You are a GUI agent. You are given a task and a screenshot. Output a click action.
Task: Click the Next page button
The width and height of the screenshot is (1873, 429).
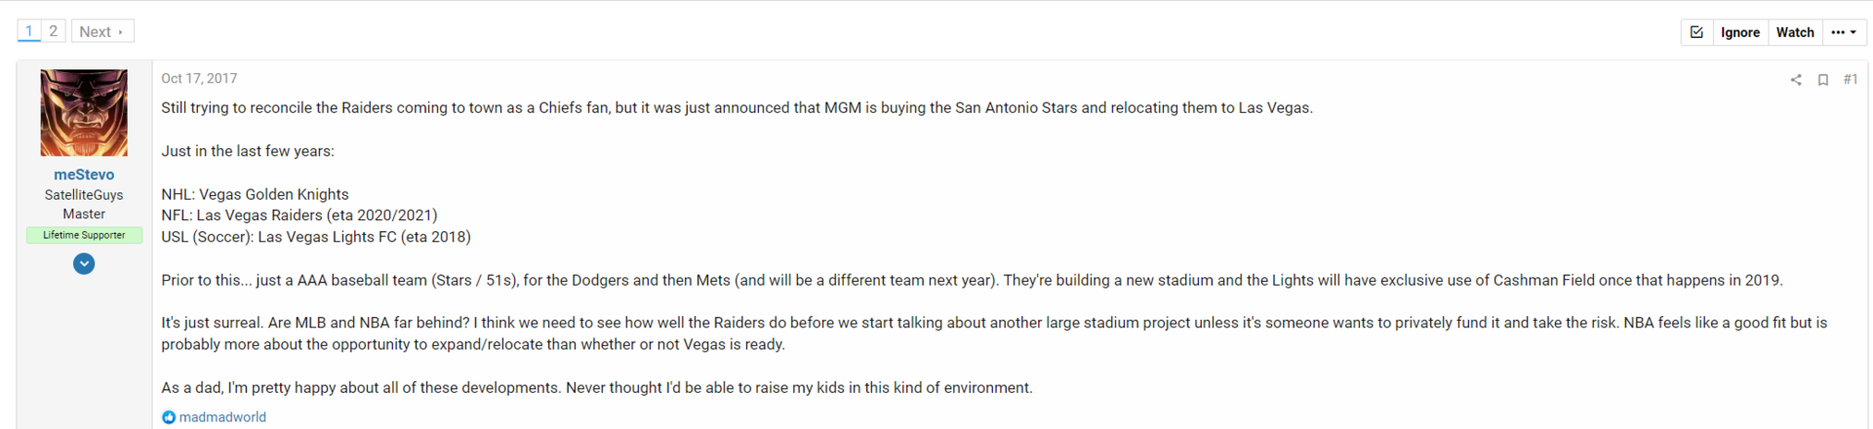[x=102, y=31]
